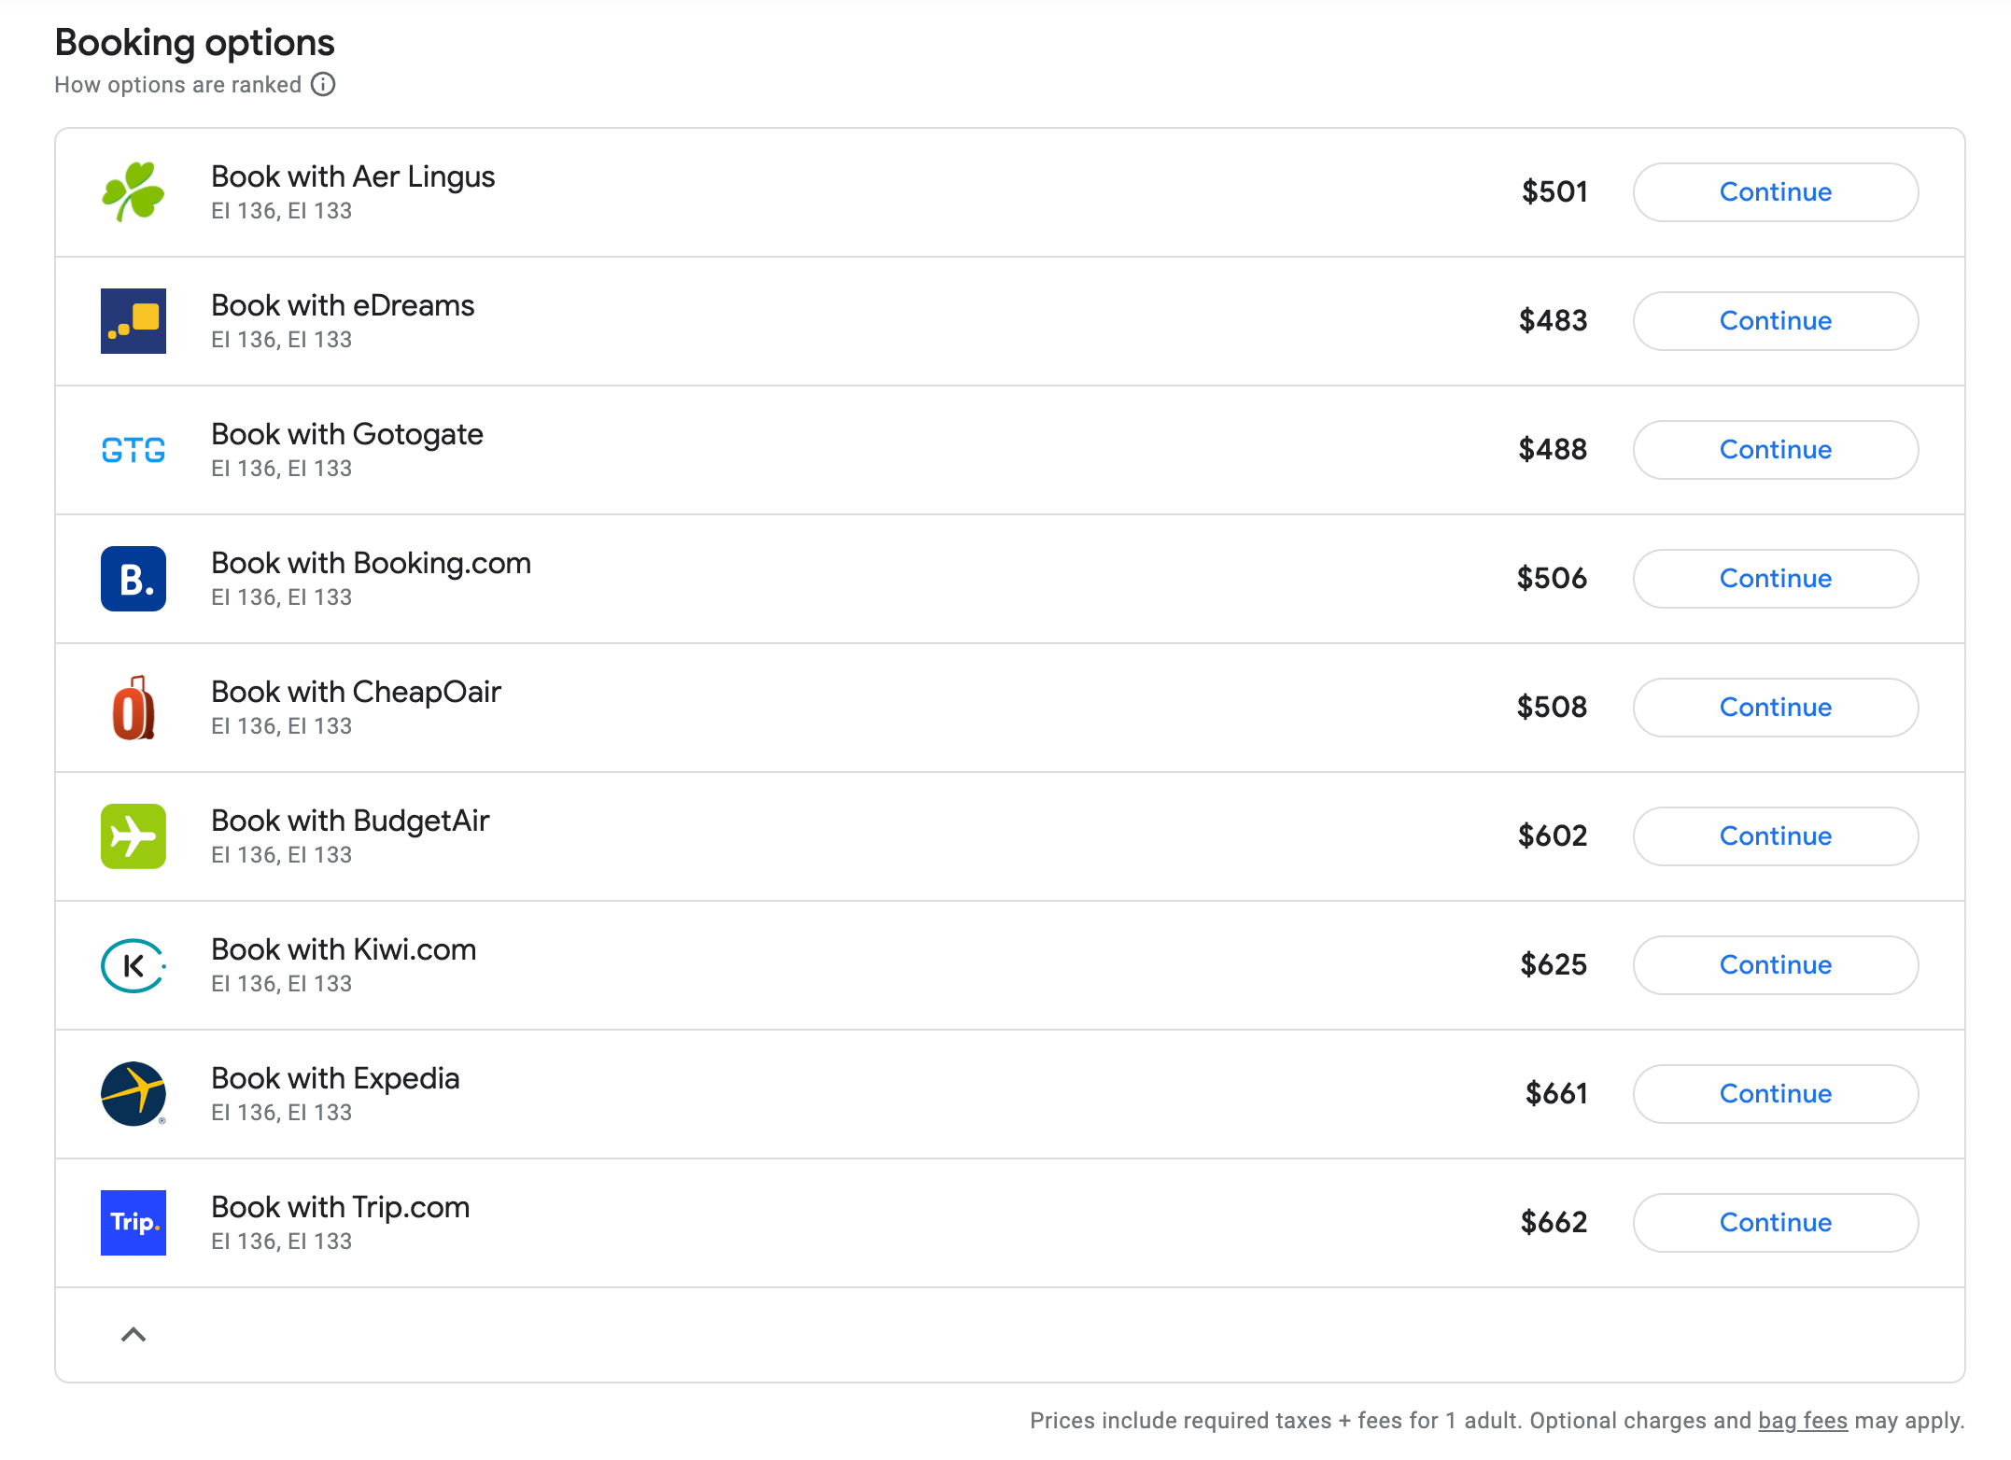The image size is (2011, 1460).
Task: Click the eDreams logo icon
Action: (x=134, y=321)
